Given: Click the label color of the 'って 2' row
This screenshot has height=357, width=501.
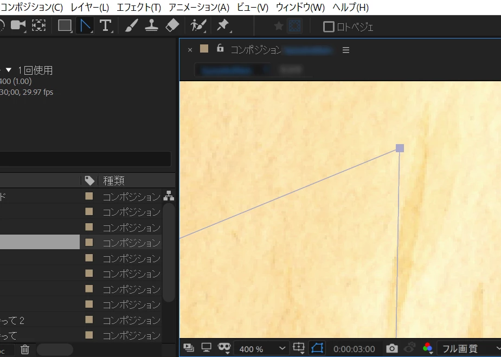Looking at the screenshot, I should tap(89, 320).
